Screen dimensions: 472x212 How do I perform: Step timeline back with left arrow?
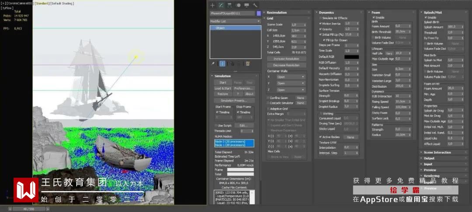(x=10, y=209)
